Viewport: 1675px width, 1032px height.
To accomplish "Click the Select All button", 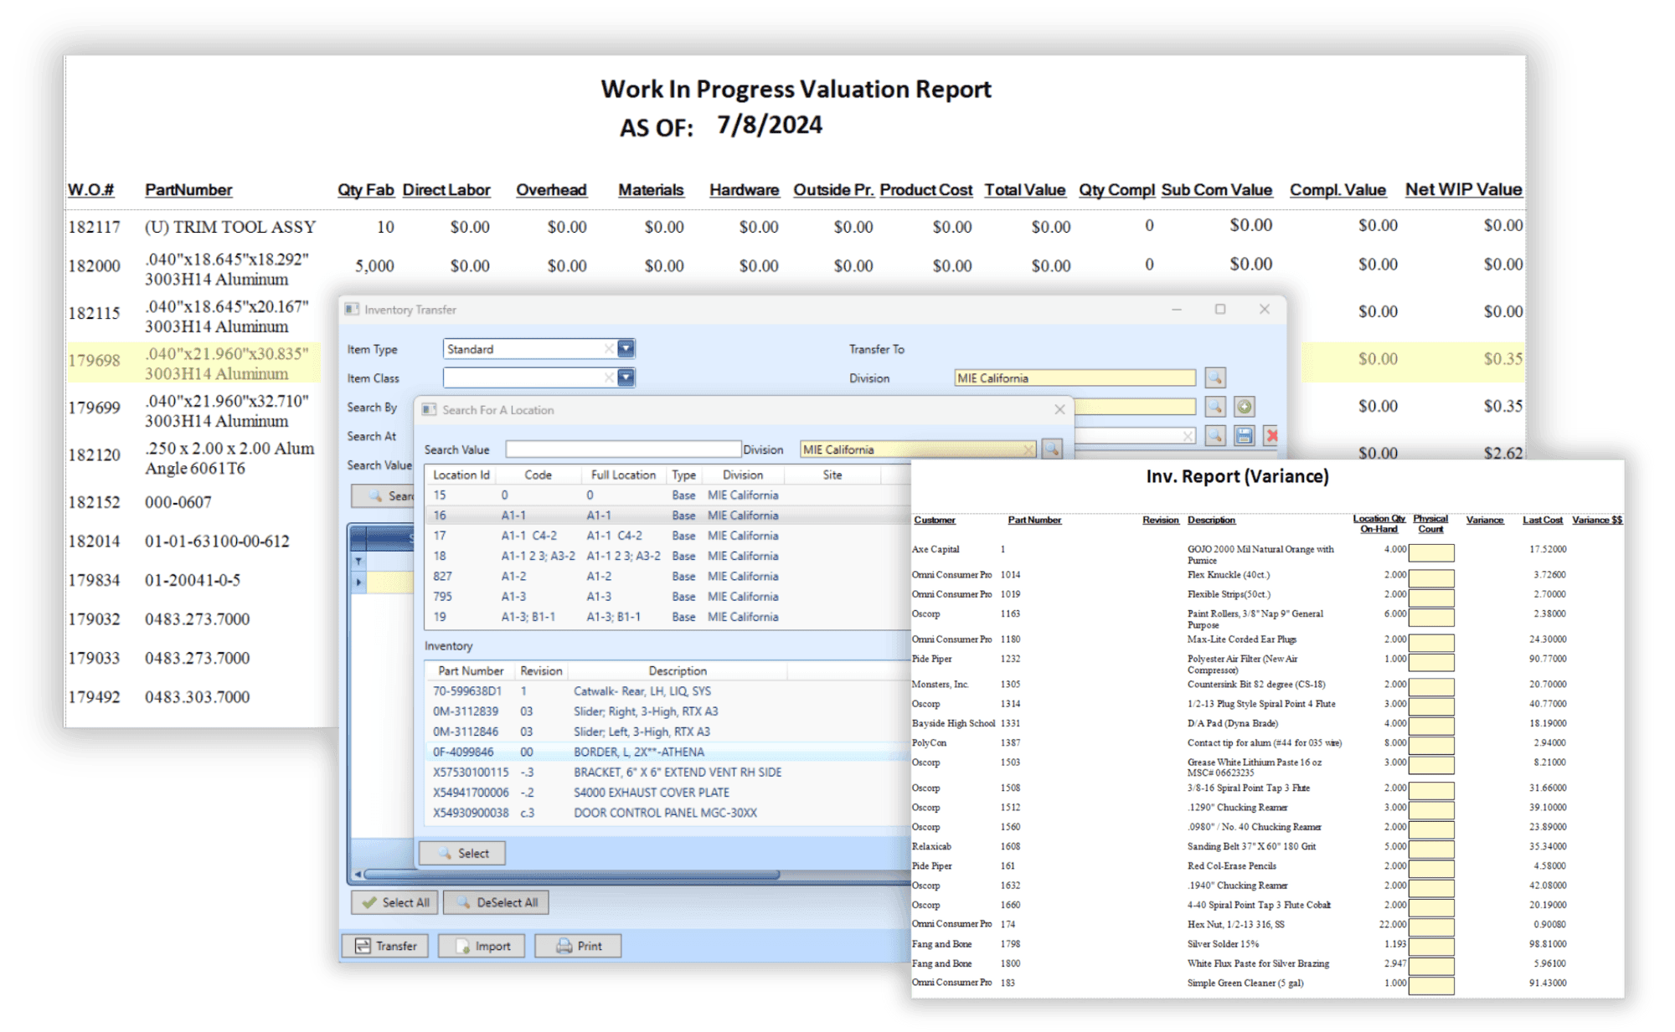I will (x=395, y=902).
